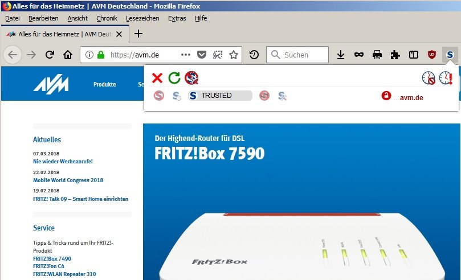Bookmark this page with star
The width and height of the screenshot is (461, 280).
click(x=234, y=55)
